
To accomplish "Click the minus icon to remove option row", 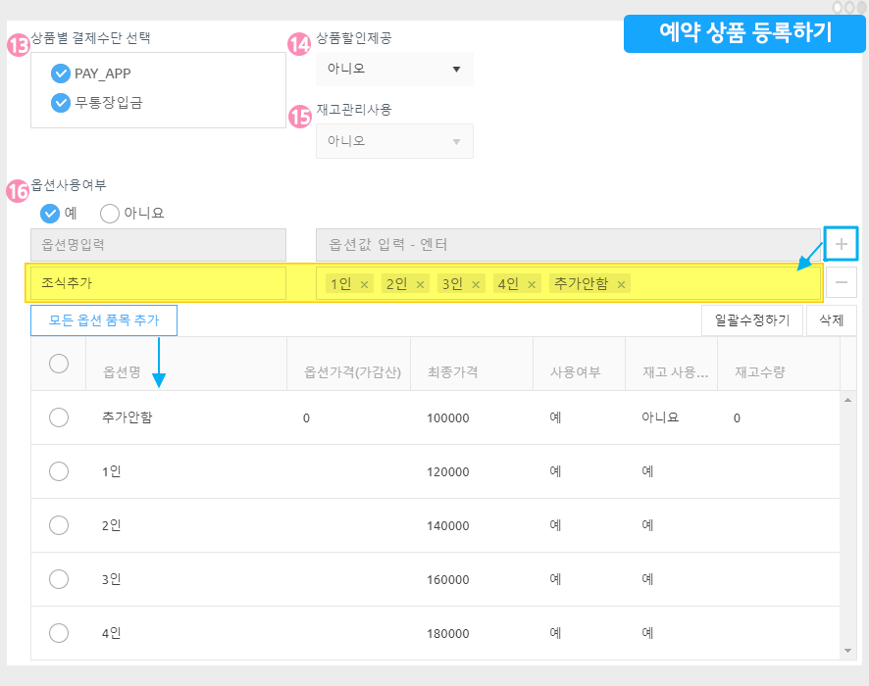I will pos(841,283).
